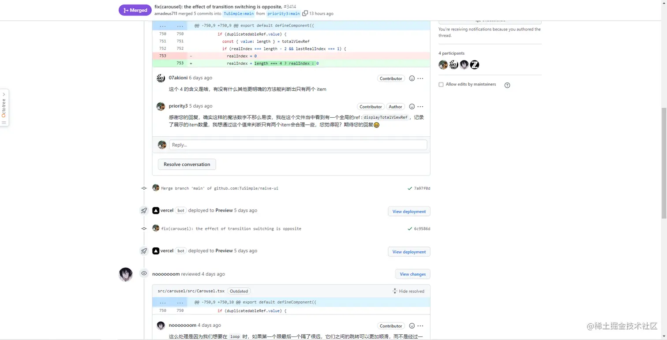
Task: Click the Contributor badge on 07akioni's comment
Action: pos(391,78)
